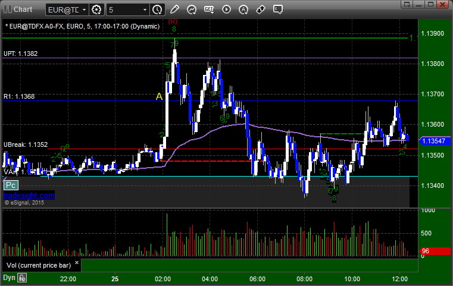
Task: Open the studies/formula icon in toolbar
Action: pyautogui.click(x=209, y=10)
